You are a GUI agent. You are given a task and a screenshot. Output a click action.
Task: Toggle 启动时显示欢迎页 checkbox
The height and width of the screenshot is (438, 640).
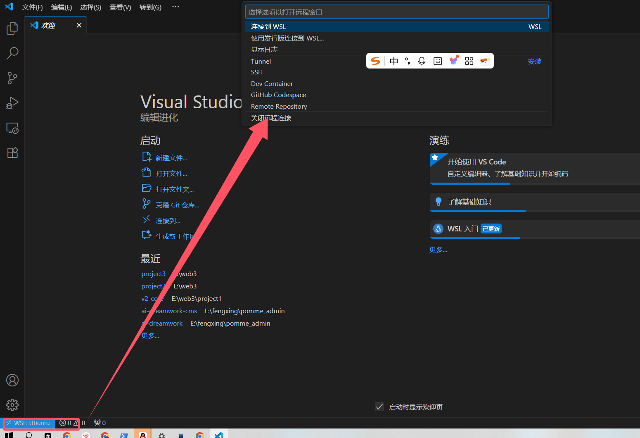[x=379, y=407]
